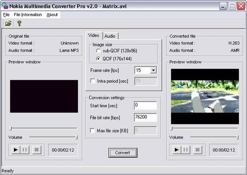Screen dimensions: 247x175
Task: Click converted file seek slider
Action: point(205,128)
